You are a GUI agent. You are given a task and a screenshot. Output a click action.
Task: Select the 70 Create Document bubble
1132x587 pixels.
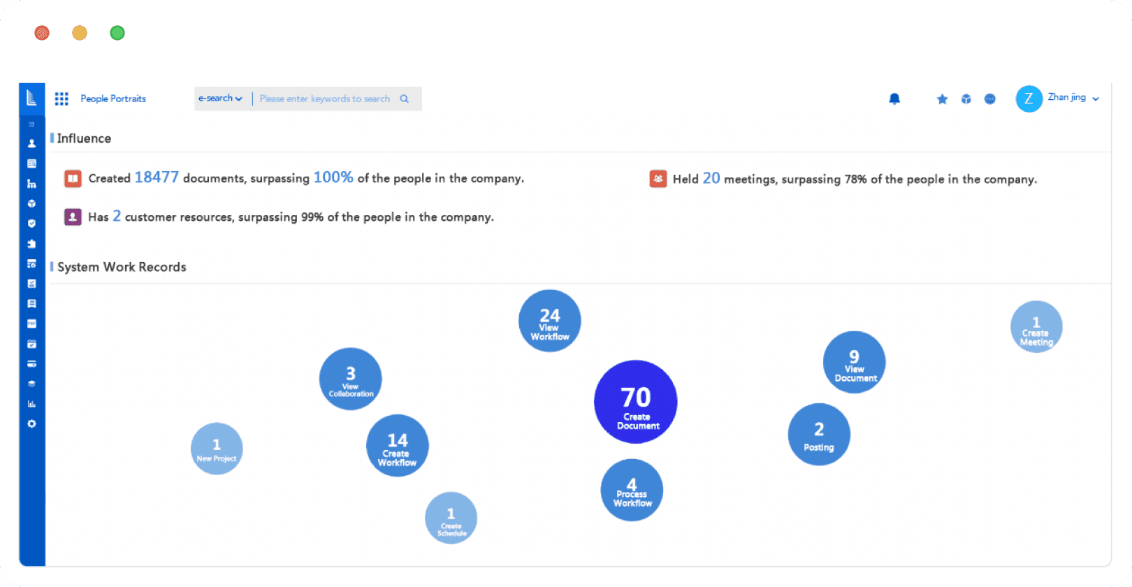coord(636,402)
